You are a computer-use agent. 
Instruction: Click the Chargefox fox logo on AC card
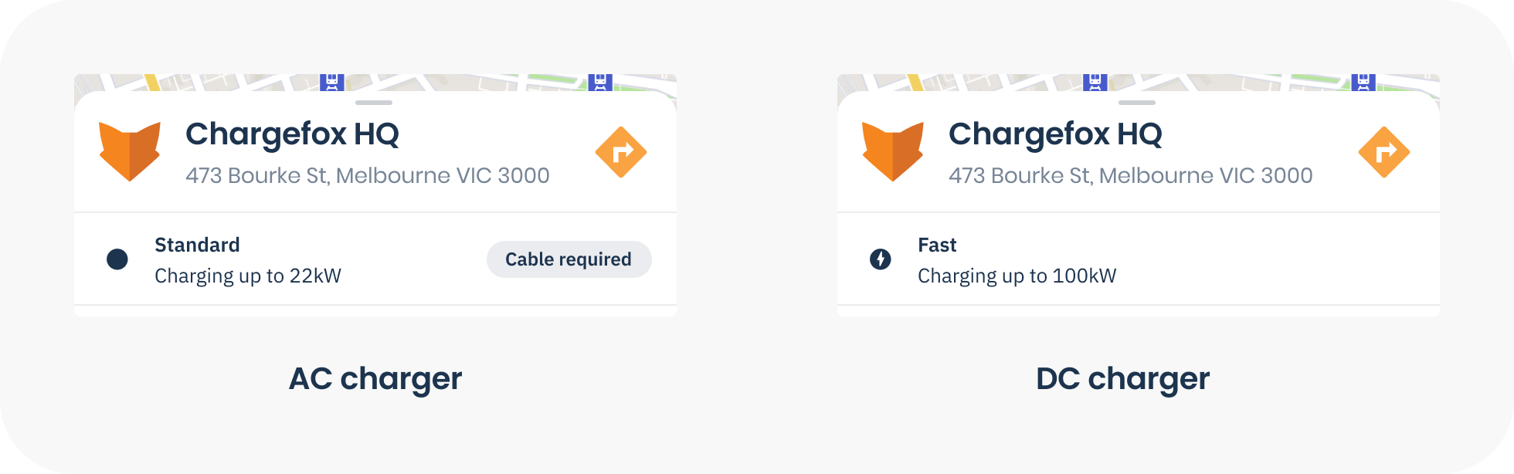pyautogui.click(x=130, y=151)
